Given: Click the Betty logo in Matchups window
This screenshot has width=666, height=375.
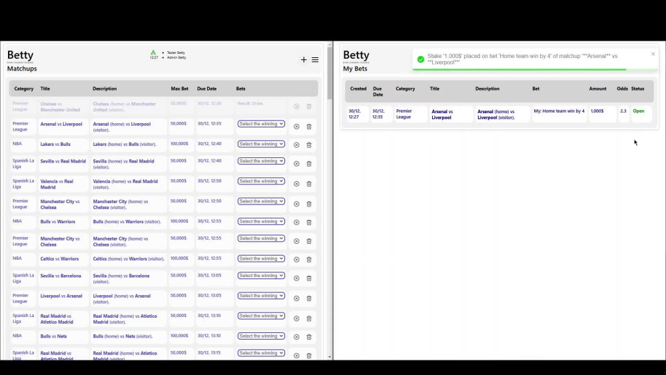Looking at the screenshot, I should pyautogui.click(x=20, y=56).
